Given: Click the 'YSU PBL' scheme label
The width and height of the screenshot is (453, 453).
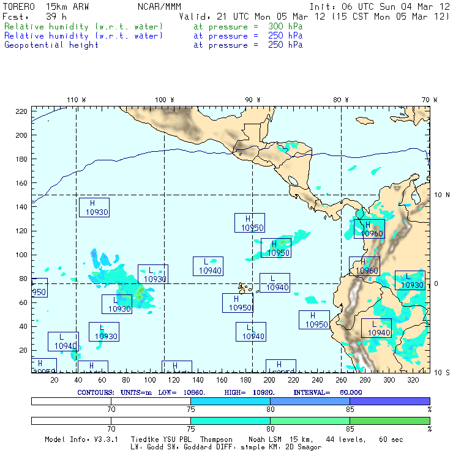Looking at the screenshot, I should pos(177,440).
